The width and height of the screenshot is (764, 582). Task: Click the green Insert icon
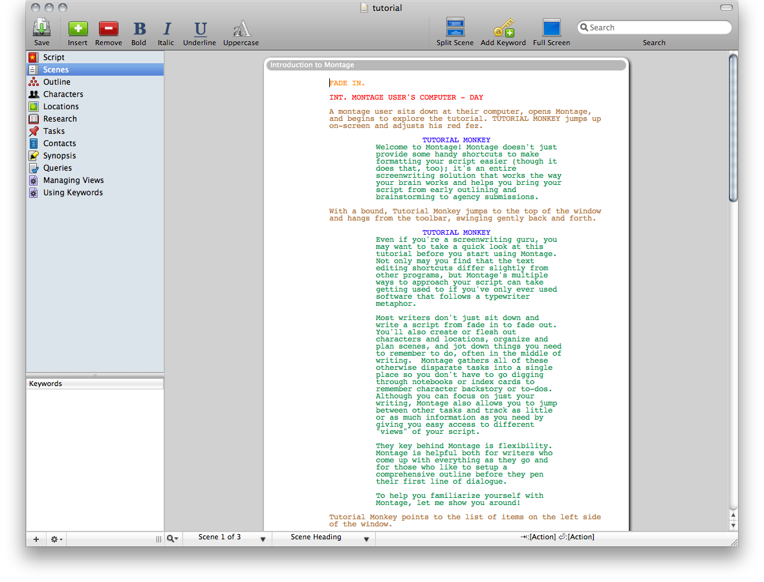tap(78, 28)
